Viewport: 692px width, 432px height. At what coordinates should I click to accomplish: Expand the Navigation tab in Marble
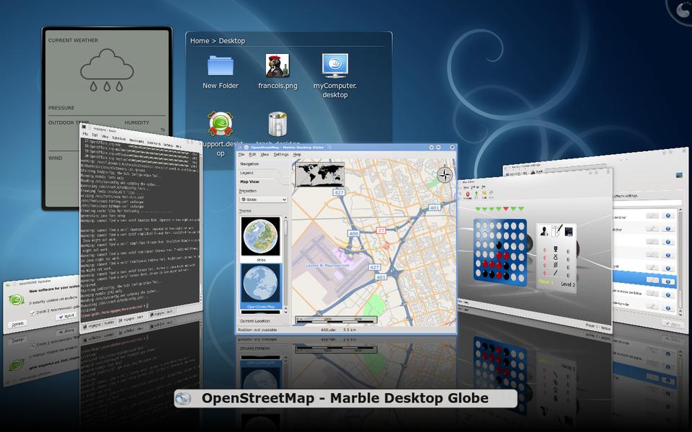pyautogui.click(x=249, y=164)
